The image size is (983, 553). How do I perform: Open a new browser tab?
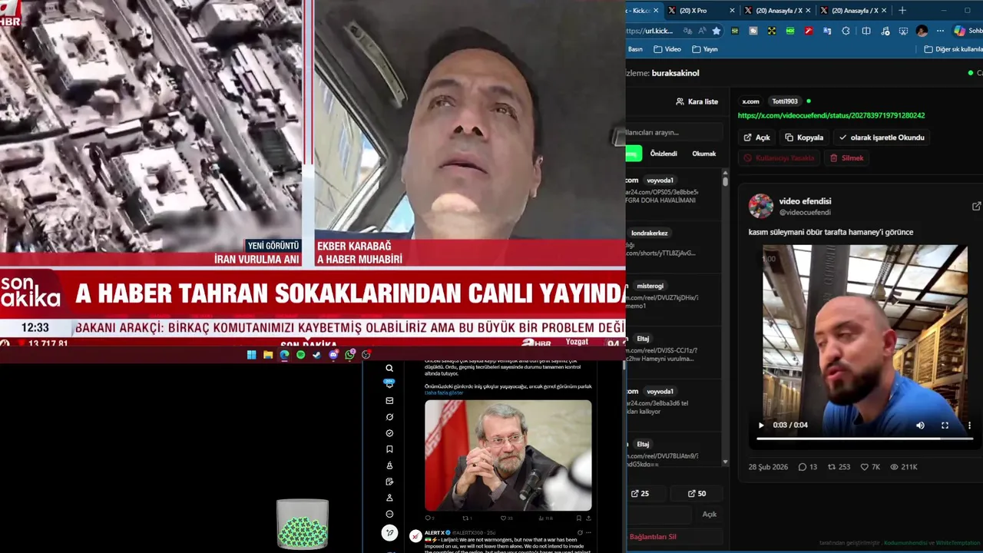[x=902, y=11]
